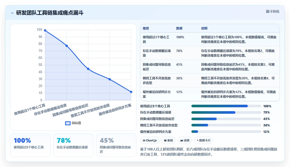
Task: Click table dimension cell 最终被迫自研同步方案
Action: [x=157, y=94]
